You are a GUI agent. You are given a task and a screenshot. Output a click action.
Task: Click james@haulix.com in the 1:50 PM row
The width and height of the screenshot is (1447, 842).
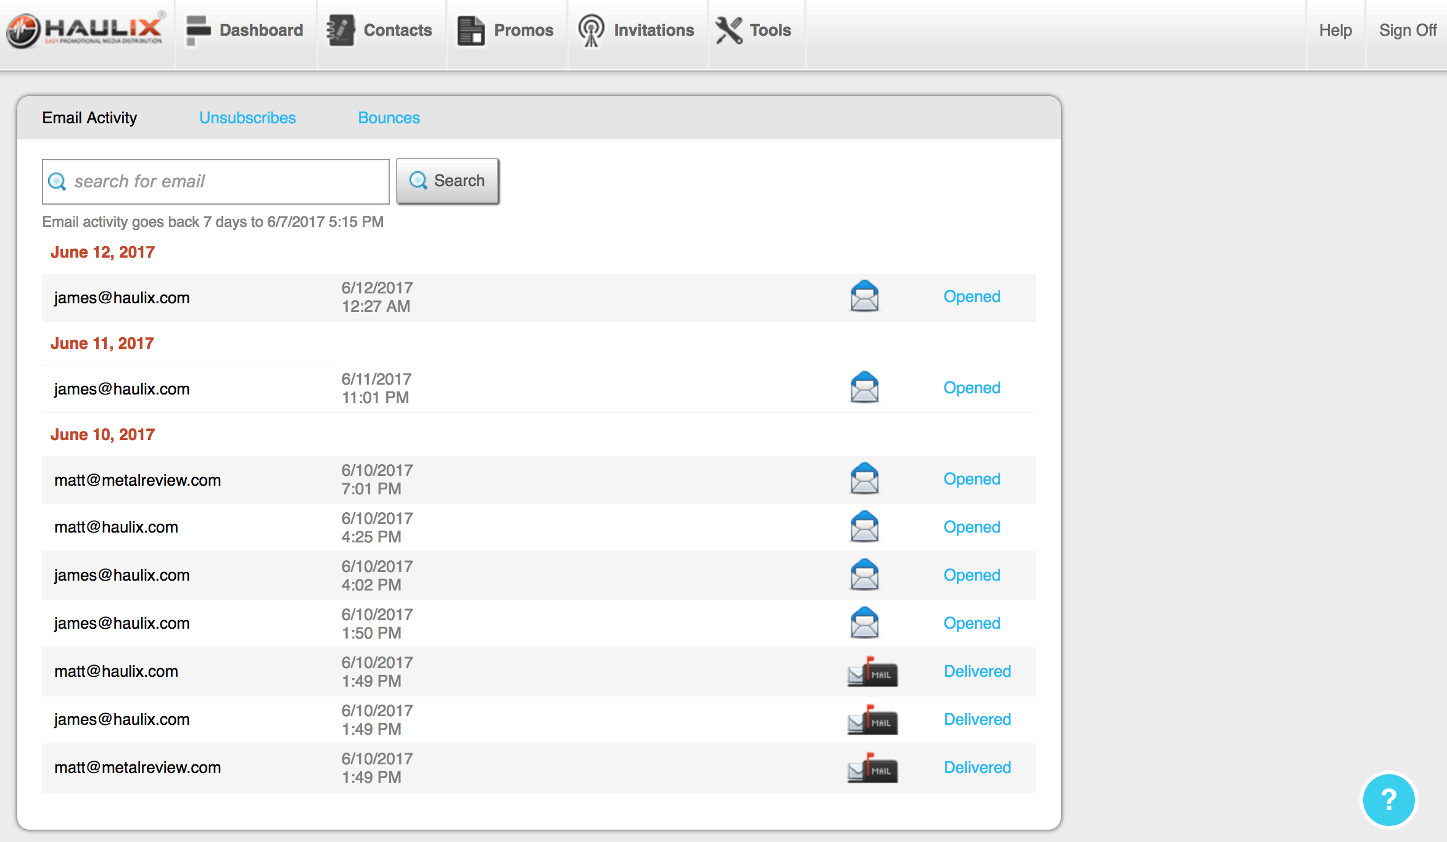[x=122, y=623]
